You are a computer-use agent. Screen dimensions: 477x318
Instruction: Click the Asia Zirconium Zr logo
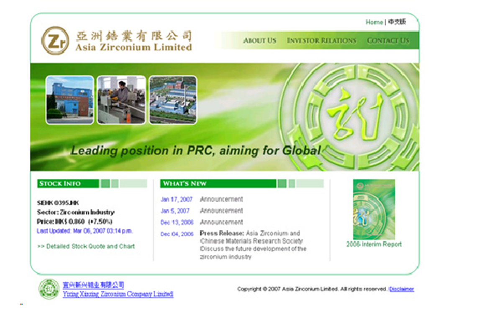point(55,41)
